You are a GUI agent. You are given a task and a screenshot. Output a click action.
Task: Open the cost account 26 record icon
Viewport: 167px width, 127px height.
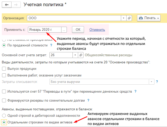click(81, 55)
